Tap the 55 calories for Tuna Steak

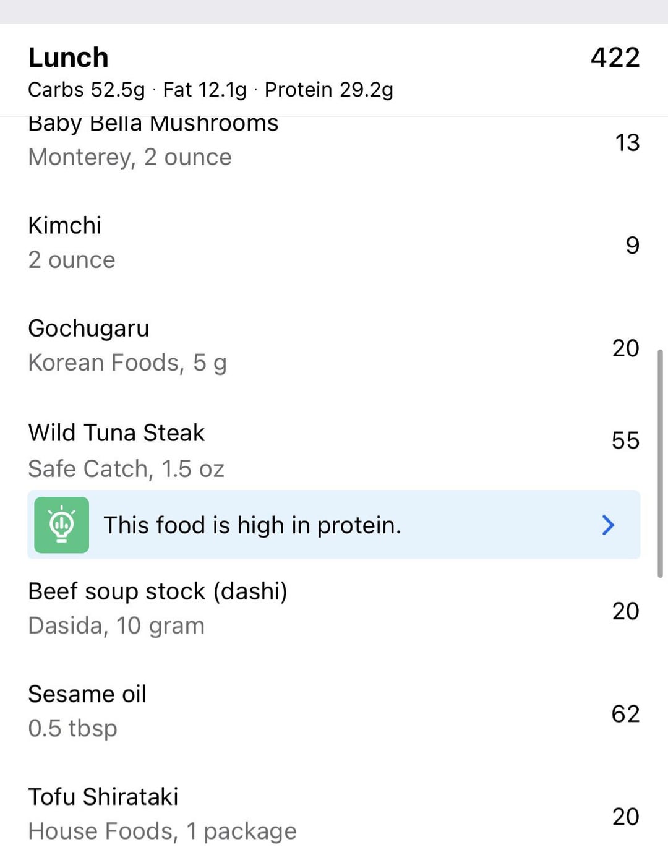click(x=625, y=440)
